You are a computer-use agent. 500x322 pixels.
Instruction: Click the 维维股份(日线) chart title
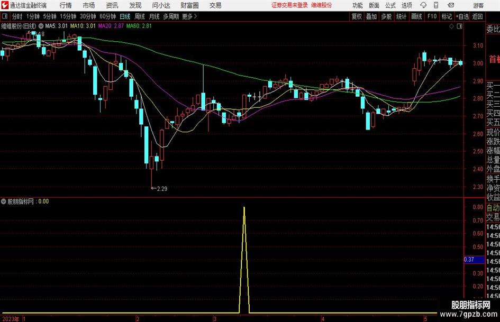coord(19,26)
